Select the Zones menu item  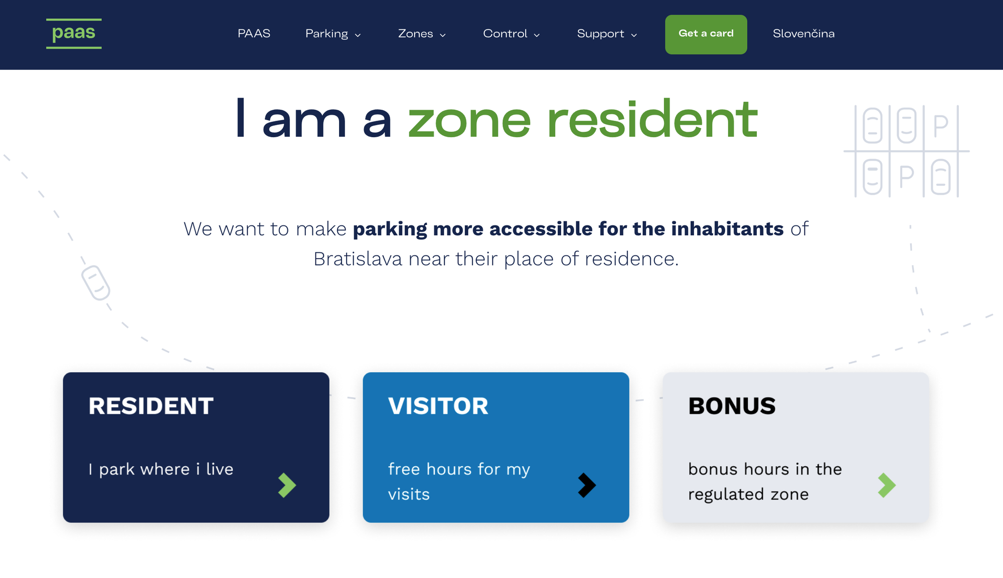(415, 34)
